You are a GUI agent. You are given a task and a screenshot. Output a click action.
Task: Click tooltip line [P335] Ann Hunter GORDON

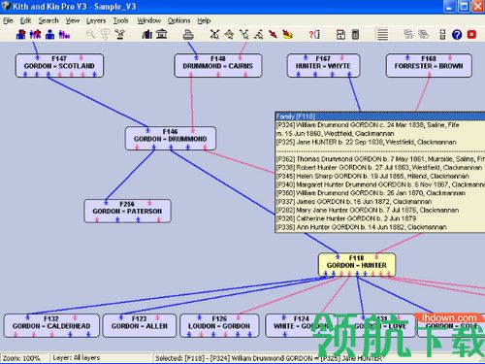362,227
